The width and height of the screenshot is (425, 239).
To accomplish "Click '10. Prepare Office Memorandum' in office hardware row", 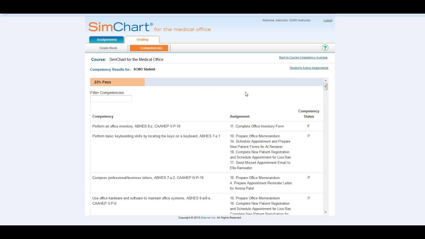I will click(x=255, y=198).
